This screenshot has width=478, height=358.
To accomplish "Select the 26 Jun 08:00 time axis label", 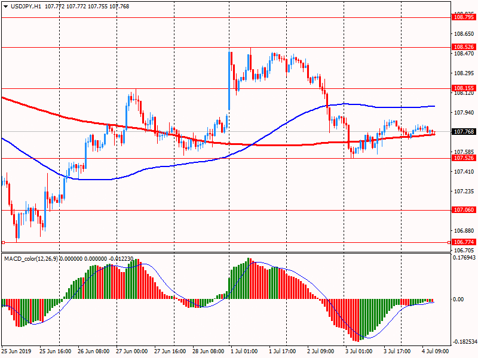I will [94, 351].
